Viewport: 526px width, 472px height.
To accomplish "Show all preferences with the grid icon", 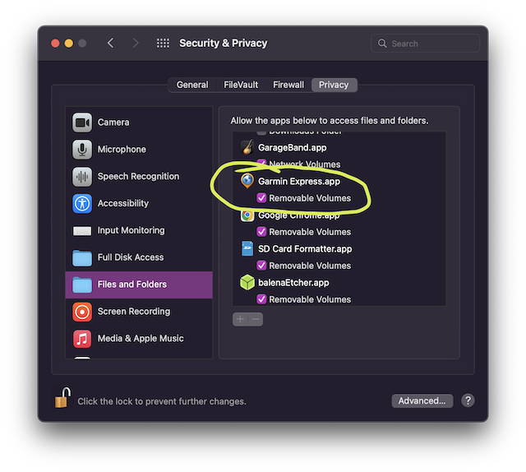I will (163, 44).
